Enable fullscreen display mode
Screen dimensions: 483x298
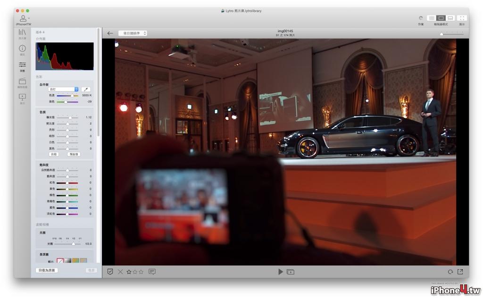point(462,18)
